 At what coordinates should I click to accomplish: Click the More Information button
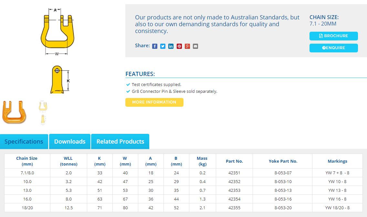point(154,102)
